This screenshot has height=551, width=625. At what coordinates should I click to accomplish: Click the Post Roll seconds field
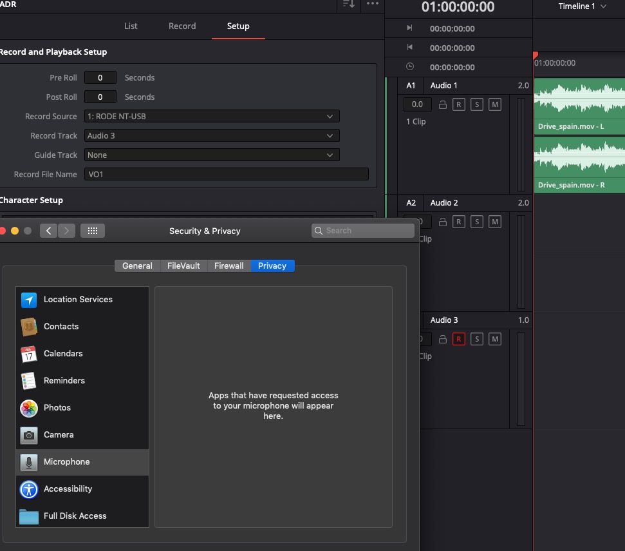(x=100, y=97)
